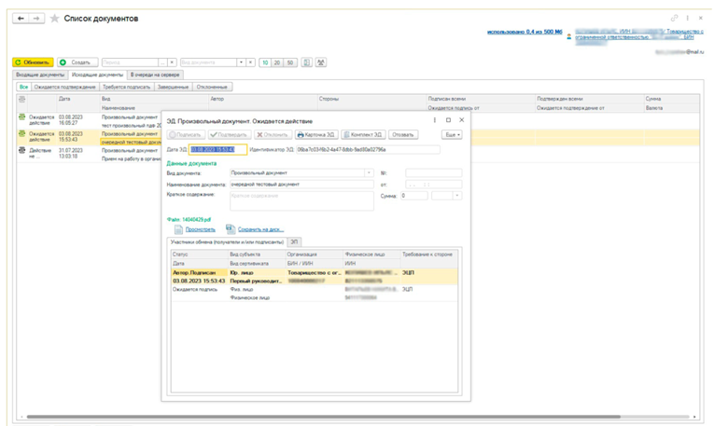Expand the Вид документа filter dropdown

click(241, 62)
